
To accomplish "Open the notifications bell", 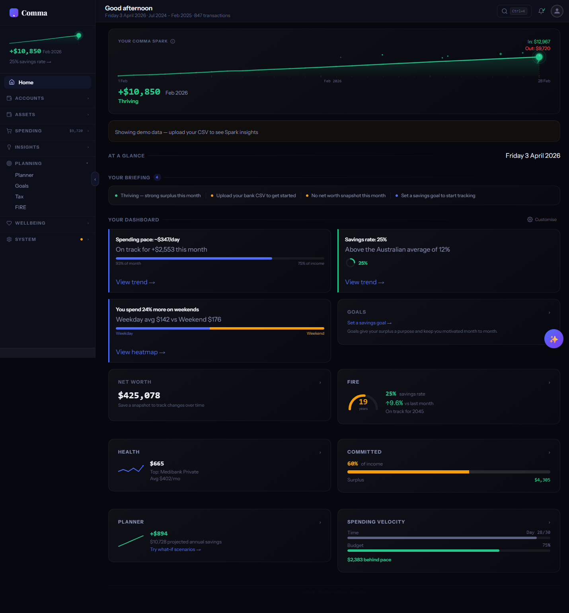I will click(x=541, y=11).
